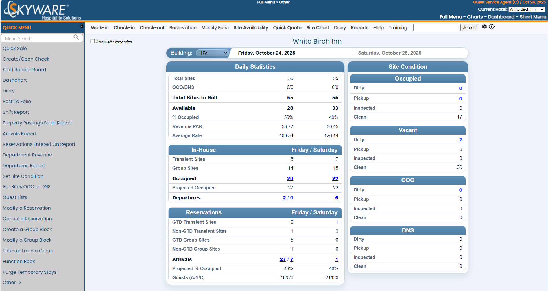This screenshot has height=291, width=548.
Task: Click in the Menu Search field
Action: [x=38, y=38]
